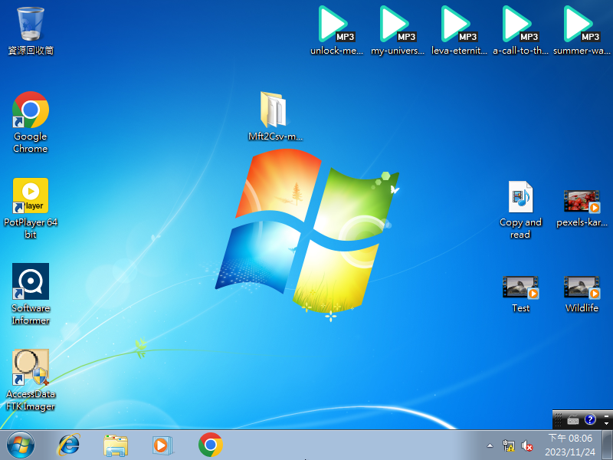
Task: Select the pexels-kar... video thumbnail
Action: point(582,208)
